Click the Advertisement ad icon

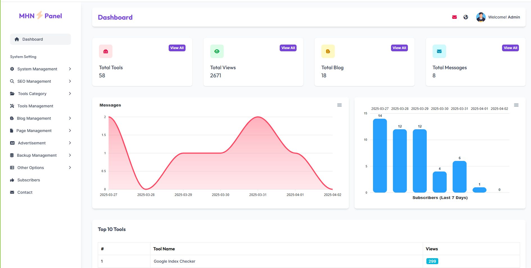pos(12,143)
